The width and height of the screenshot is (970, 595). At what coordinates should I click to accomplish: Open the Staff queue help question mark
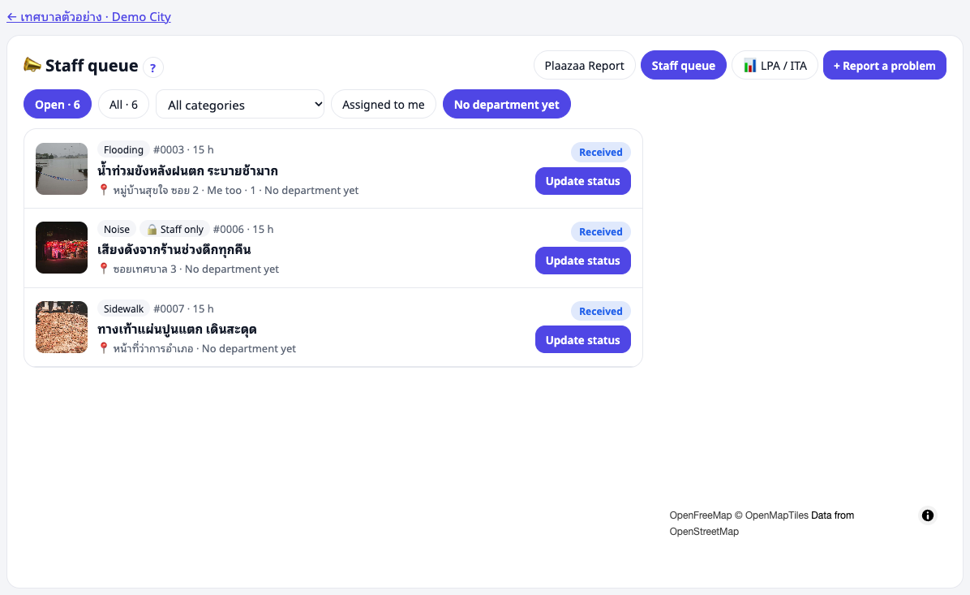[x=152, y=67]
